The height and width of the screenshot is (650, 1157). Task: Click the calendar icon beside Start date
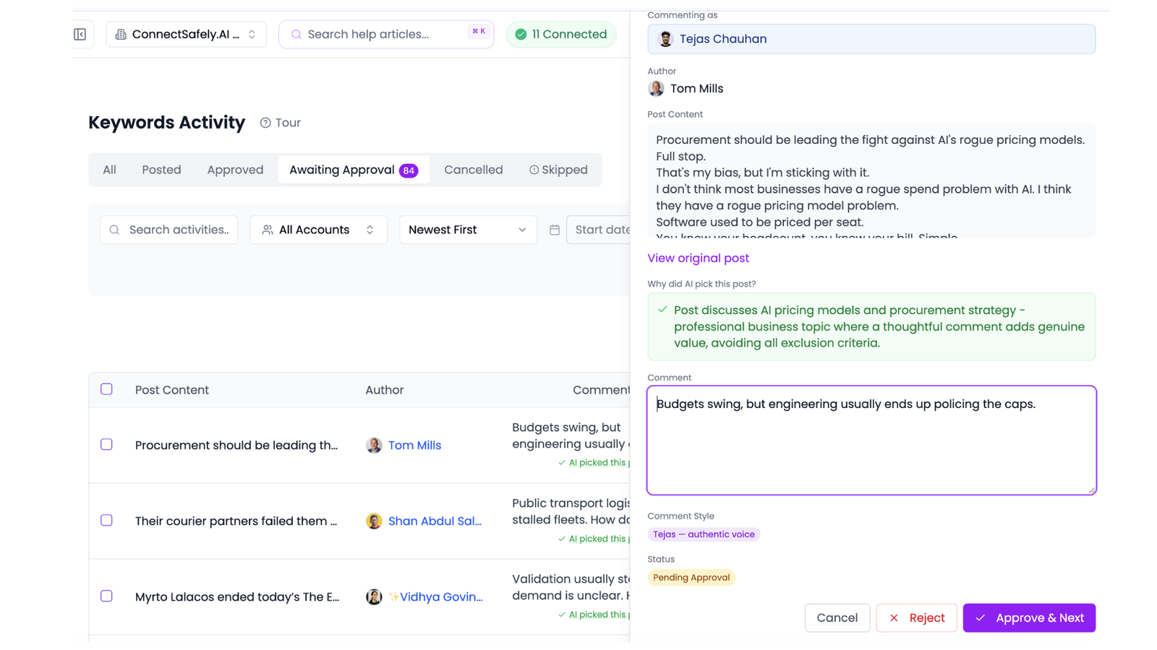tap(555, 230)
